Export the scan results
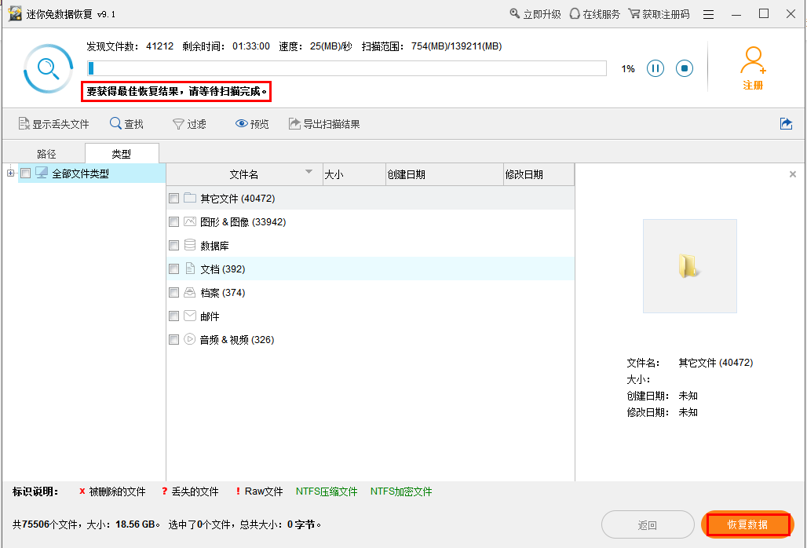Image resolution: width=807 pixels, height=548 pixels. [324, 124]
